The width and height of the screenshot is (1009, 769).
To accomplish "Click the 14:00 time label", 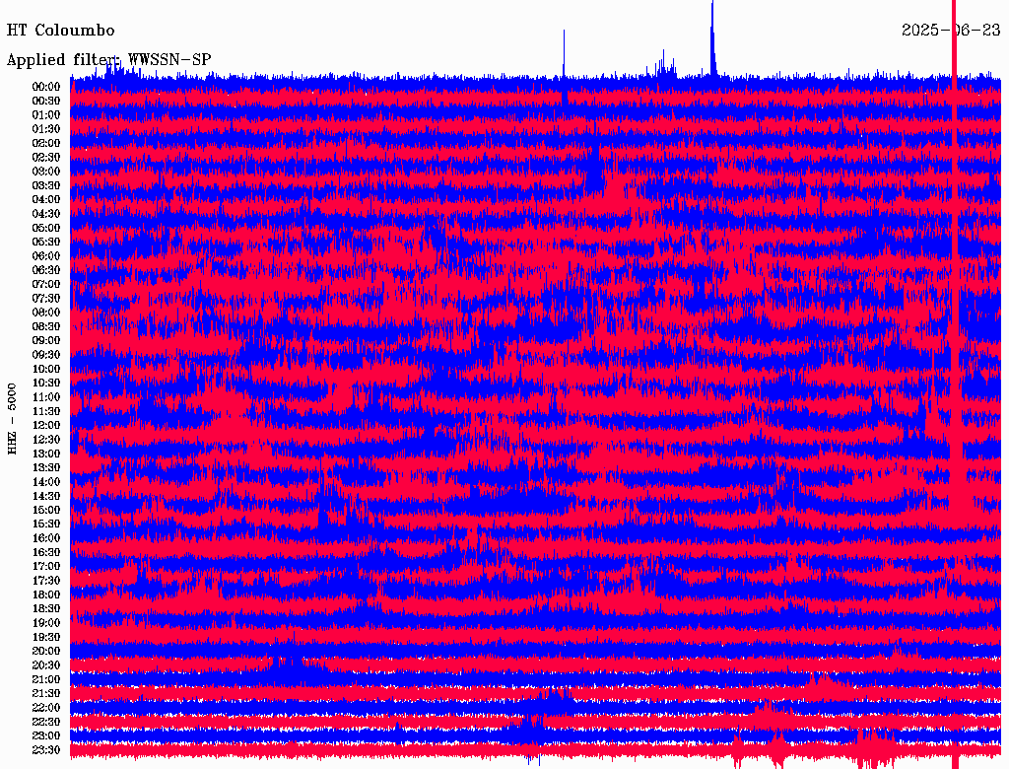I will [x=46, y=482].
